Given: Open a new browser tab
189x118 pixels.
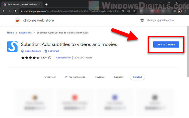Looking at the screenshot, I should pos(46,4).
